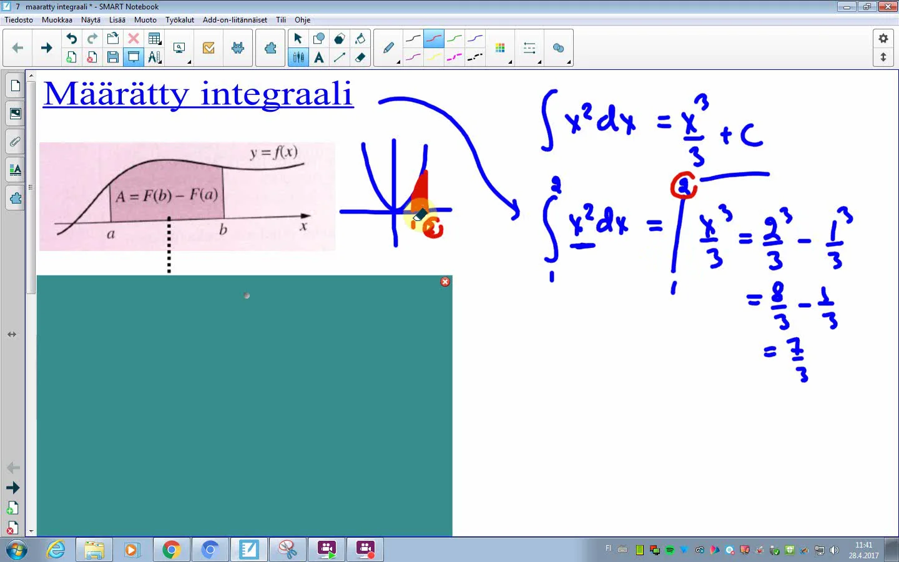Choose the green pen line style
The image size is (899, 562).
point(454,39)
